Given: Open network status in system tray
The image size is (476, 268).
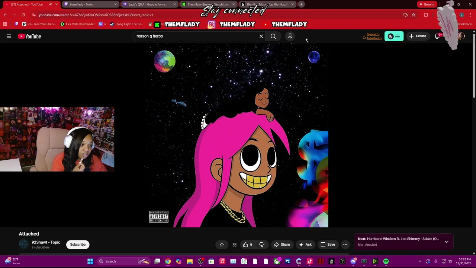Looking at the screenshot, I should pos(443,261).
